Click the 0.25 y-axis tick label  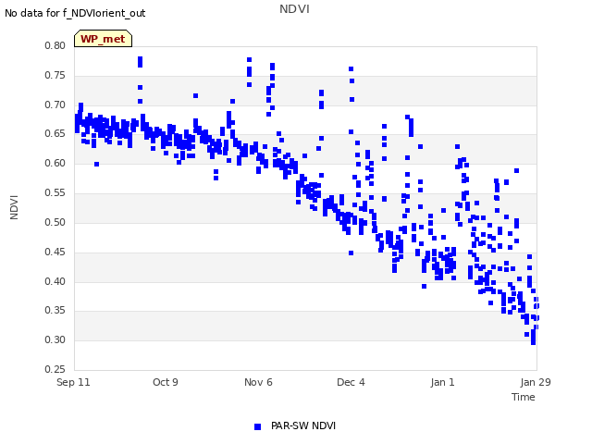point(55,369)
